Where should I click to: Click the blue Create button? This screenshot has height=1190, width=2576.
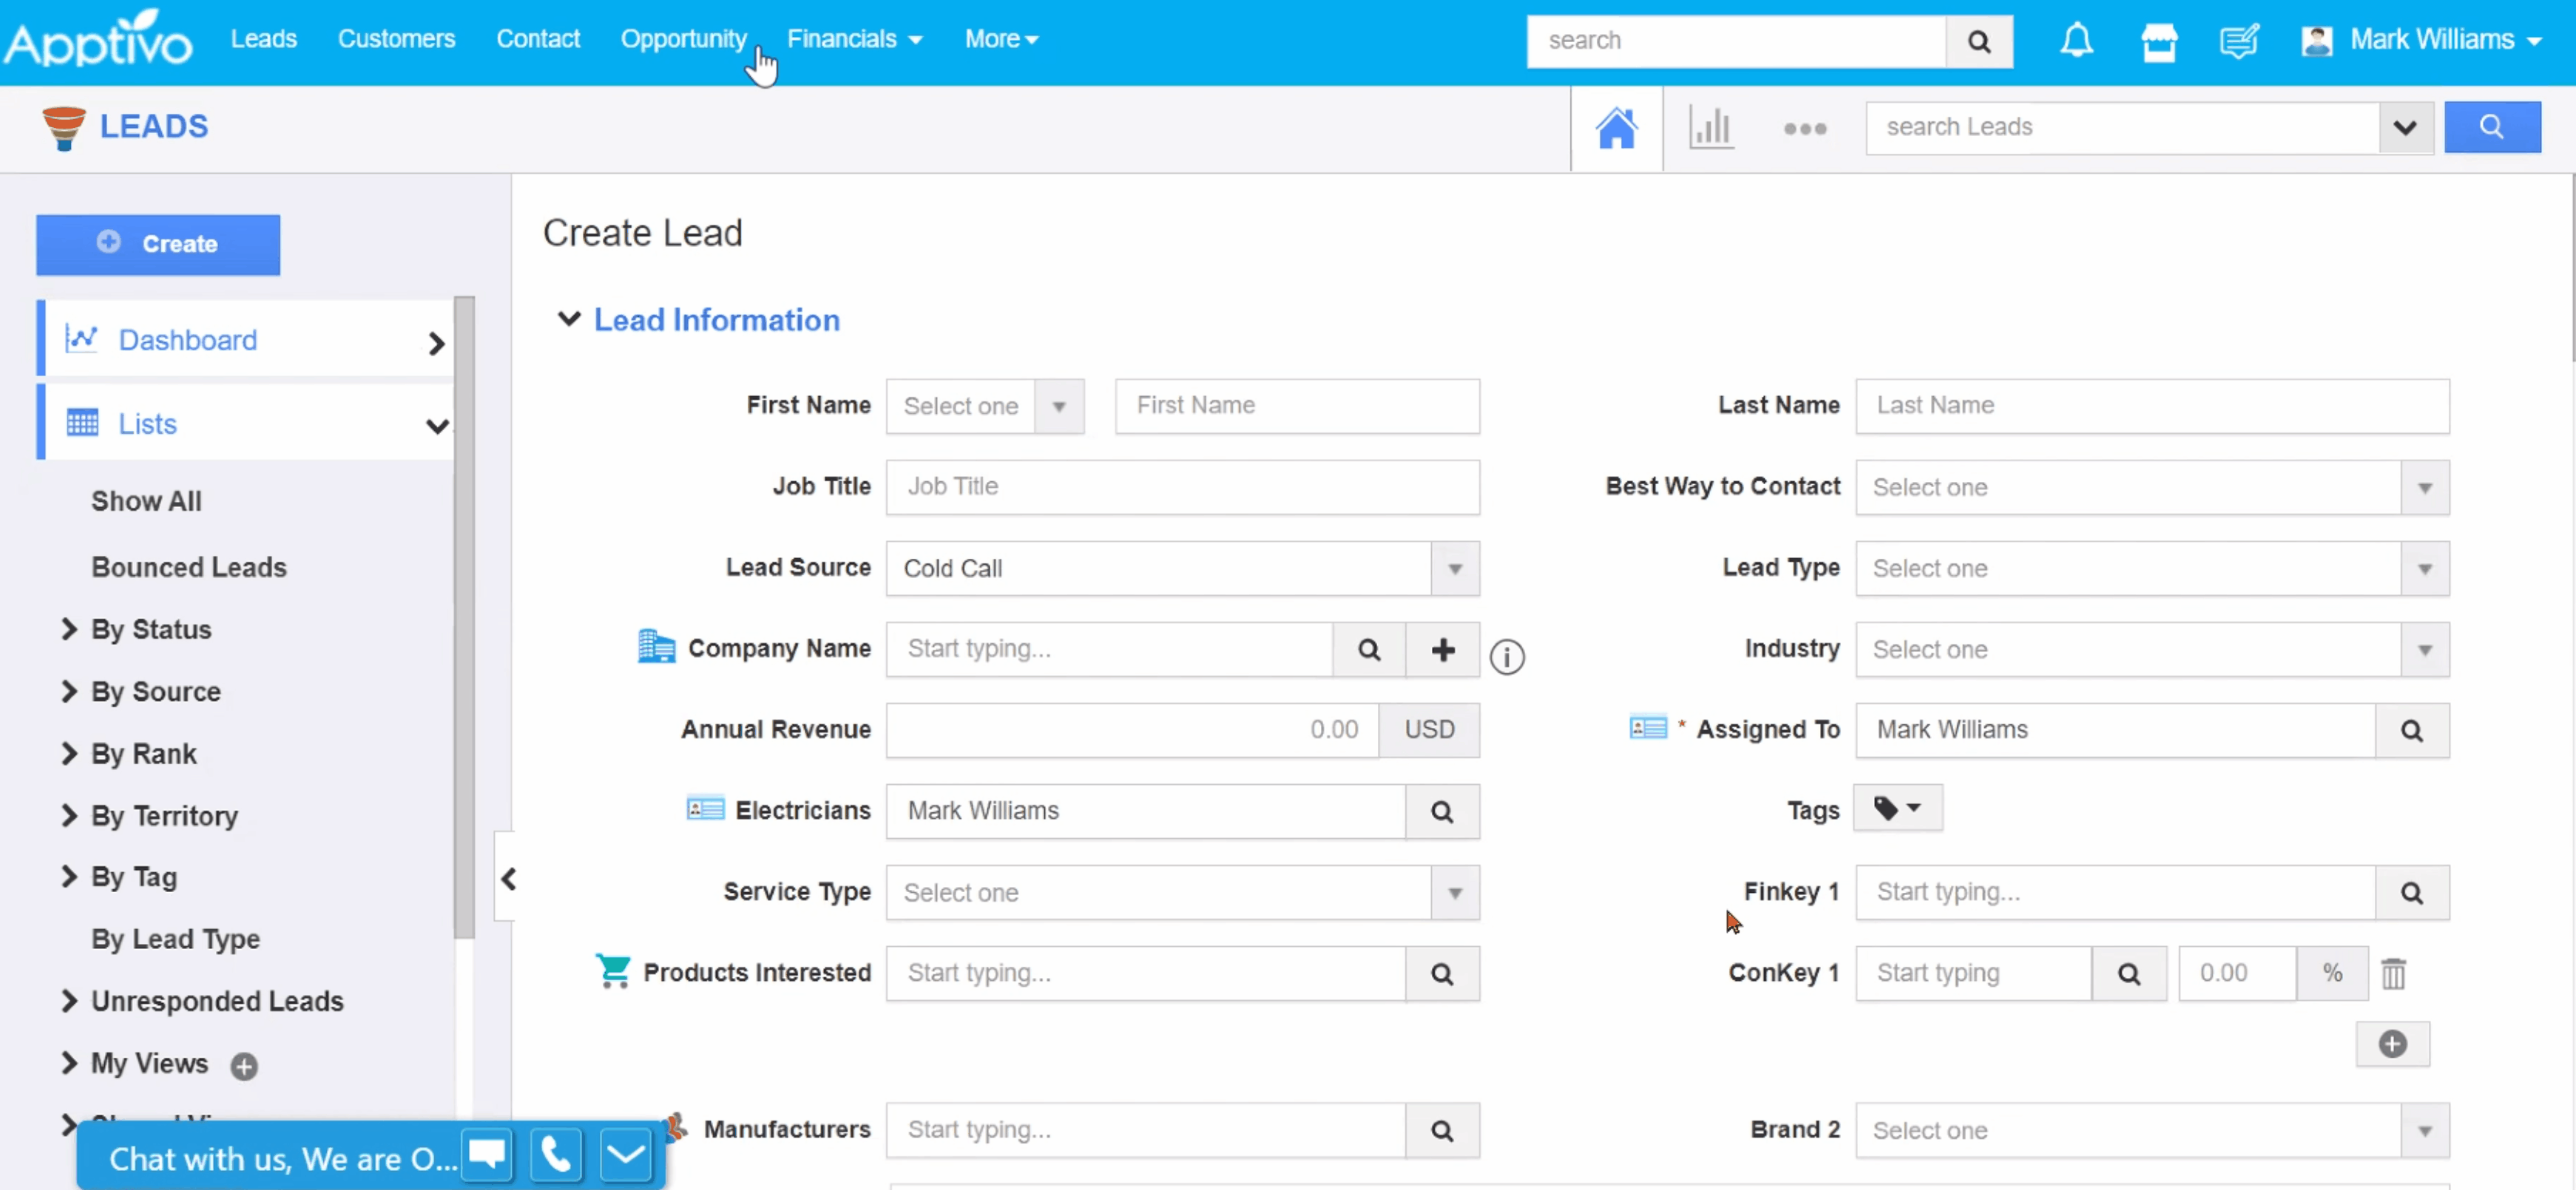[x=158, y=244]
